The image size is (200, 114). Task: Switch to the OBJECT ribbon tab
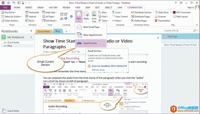pos(109,7)
